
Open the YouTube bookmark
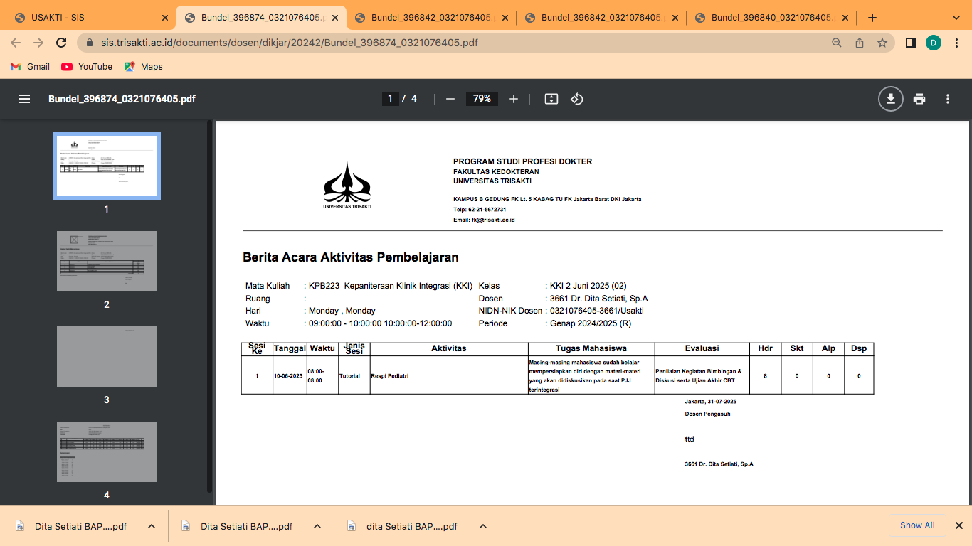pyautogui.click(x=87, y=66)
